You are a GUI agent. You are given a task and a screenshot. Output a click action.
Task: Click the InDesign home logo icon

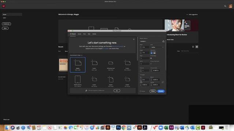click(4, 6)
